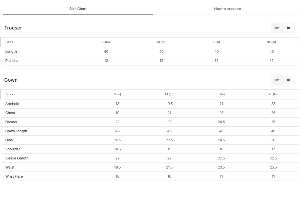Open the How to measure tab
301x198 pixels.
(x=227, y=9)
